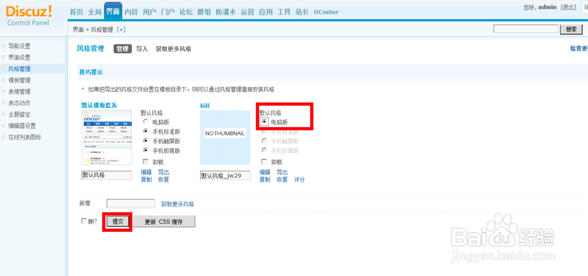Select 手机极简版 radio for 默认模板套系
588x276 pixels.
pos(145,150)
